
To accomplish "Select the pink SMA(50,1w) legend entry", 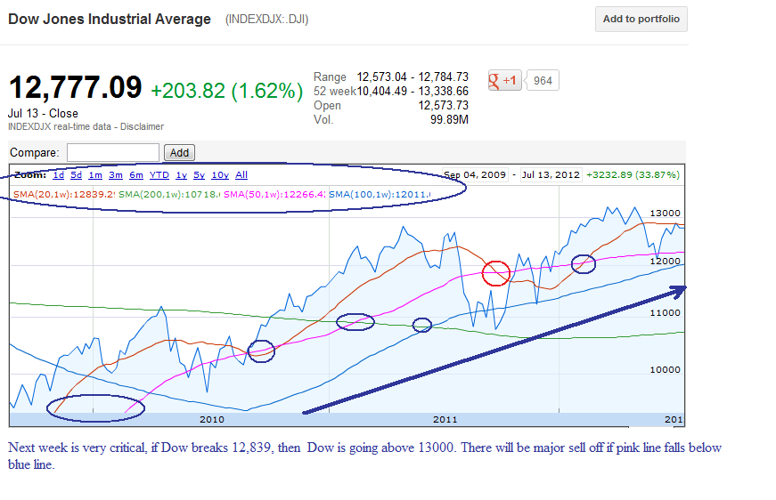I will click(274, 194).
